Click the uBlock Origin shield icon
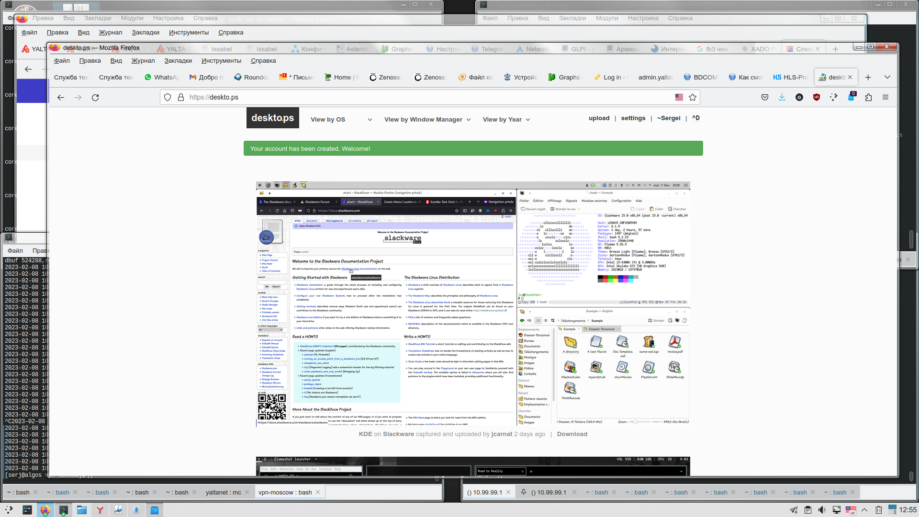The width and height of the screenshot is (919, 517). click(x=817, y=97)
